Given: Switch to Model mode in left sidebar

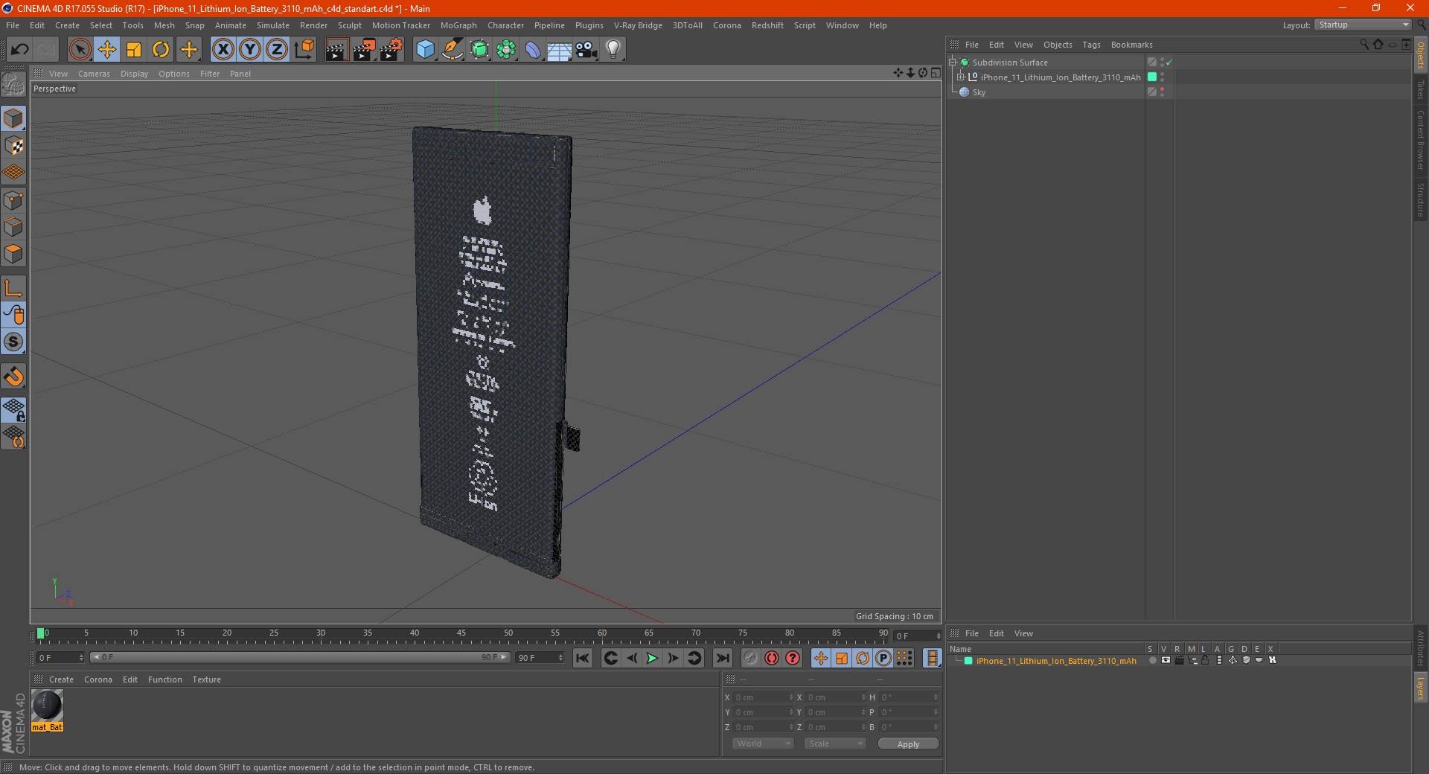Looking at the screenshot, I should pos(14,118).
